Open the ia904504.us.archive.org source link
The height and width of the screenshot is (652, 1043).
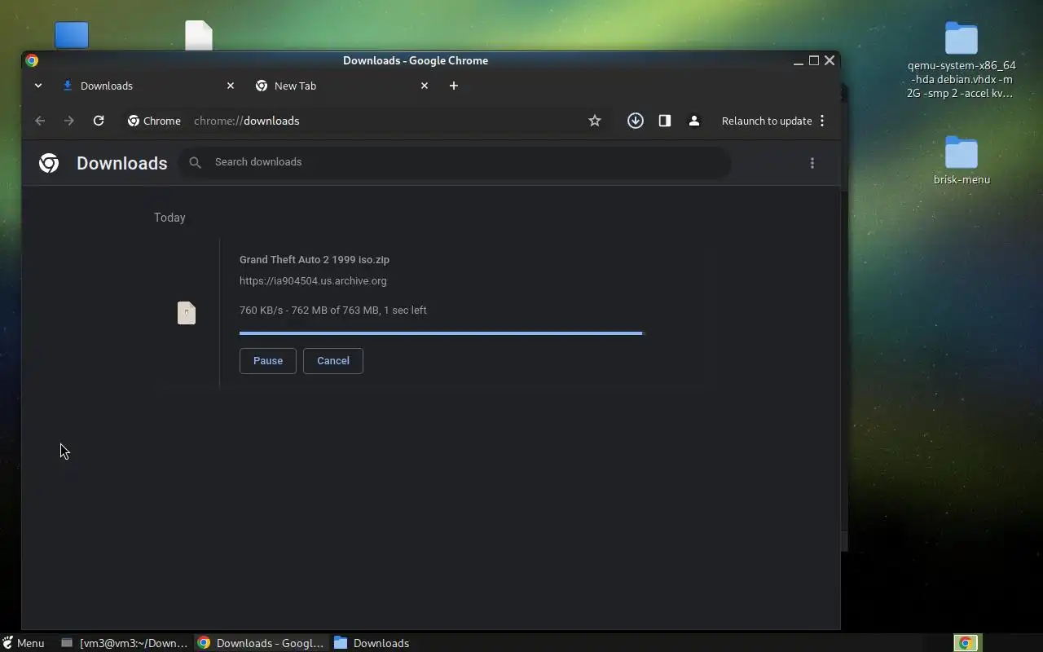(313, 281)
